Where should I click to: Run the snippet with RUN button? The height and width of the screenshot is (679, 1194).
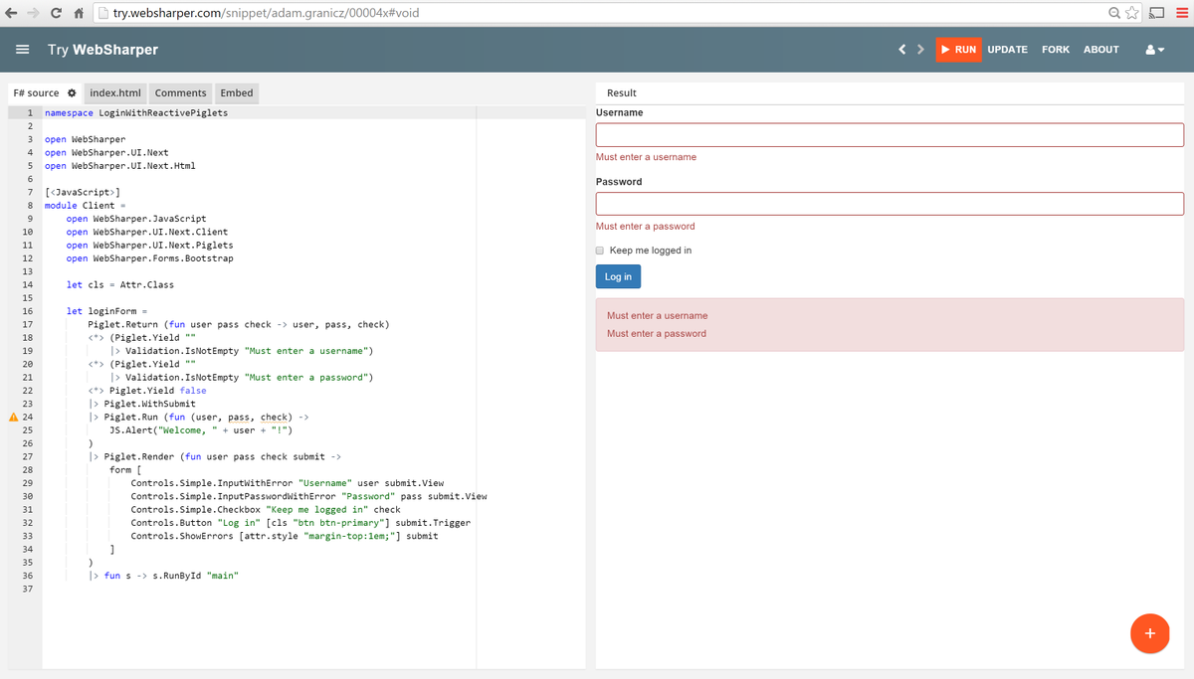point(959,50)
